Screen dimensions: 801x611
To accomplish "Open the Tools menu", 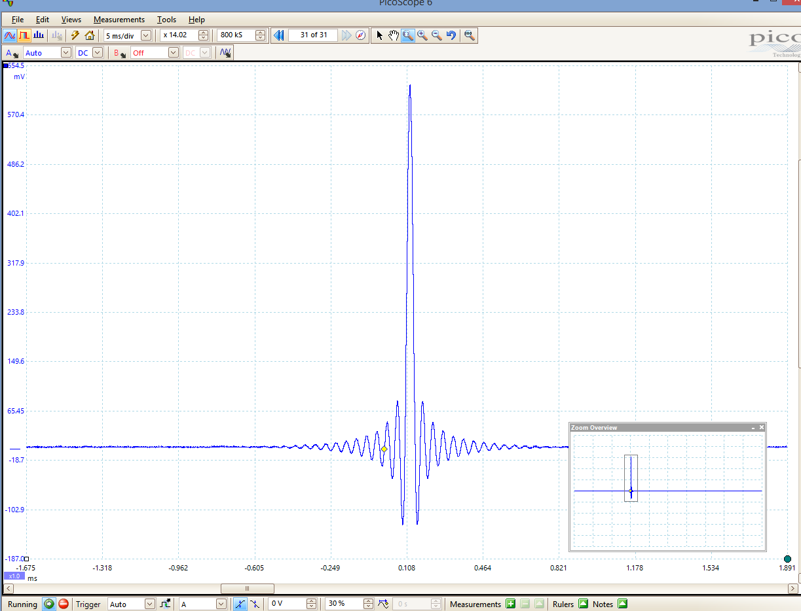I will tap(167, 20).
